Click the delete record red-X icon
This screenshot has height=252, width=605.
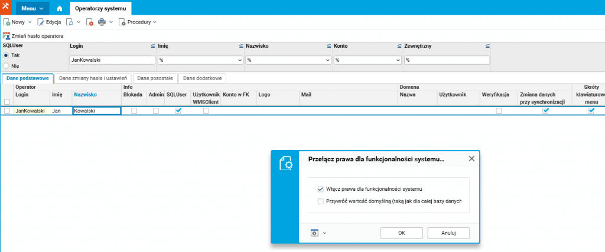pyautogui.click(x=90, y=22)
